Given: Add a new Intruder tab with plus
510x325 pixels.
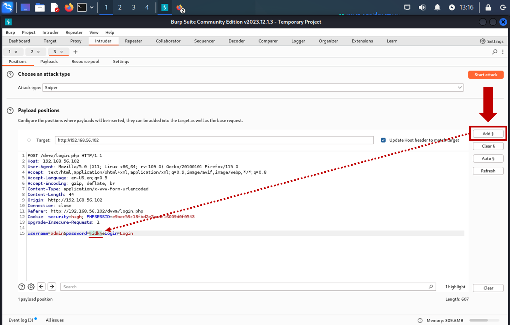Looking at the screenshot, I should [x=75, y=52].
